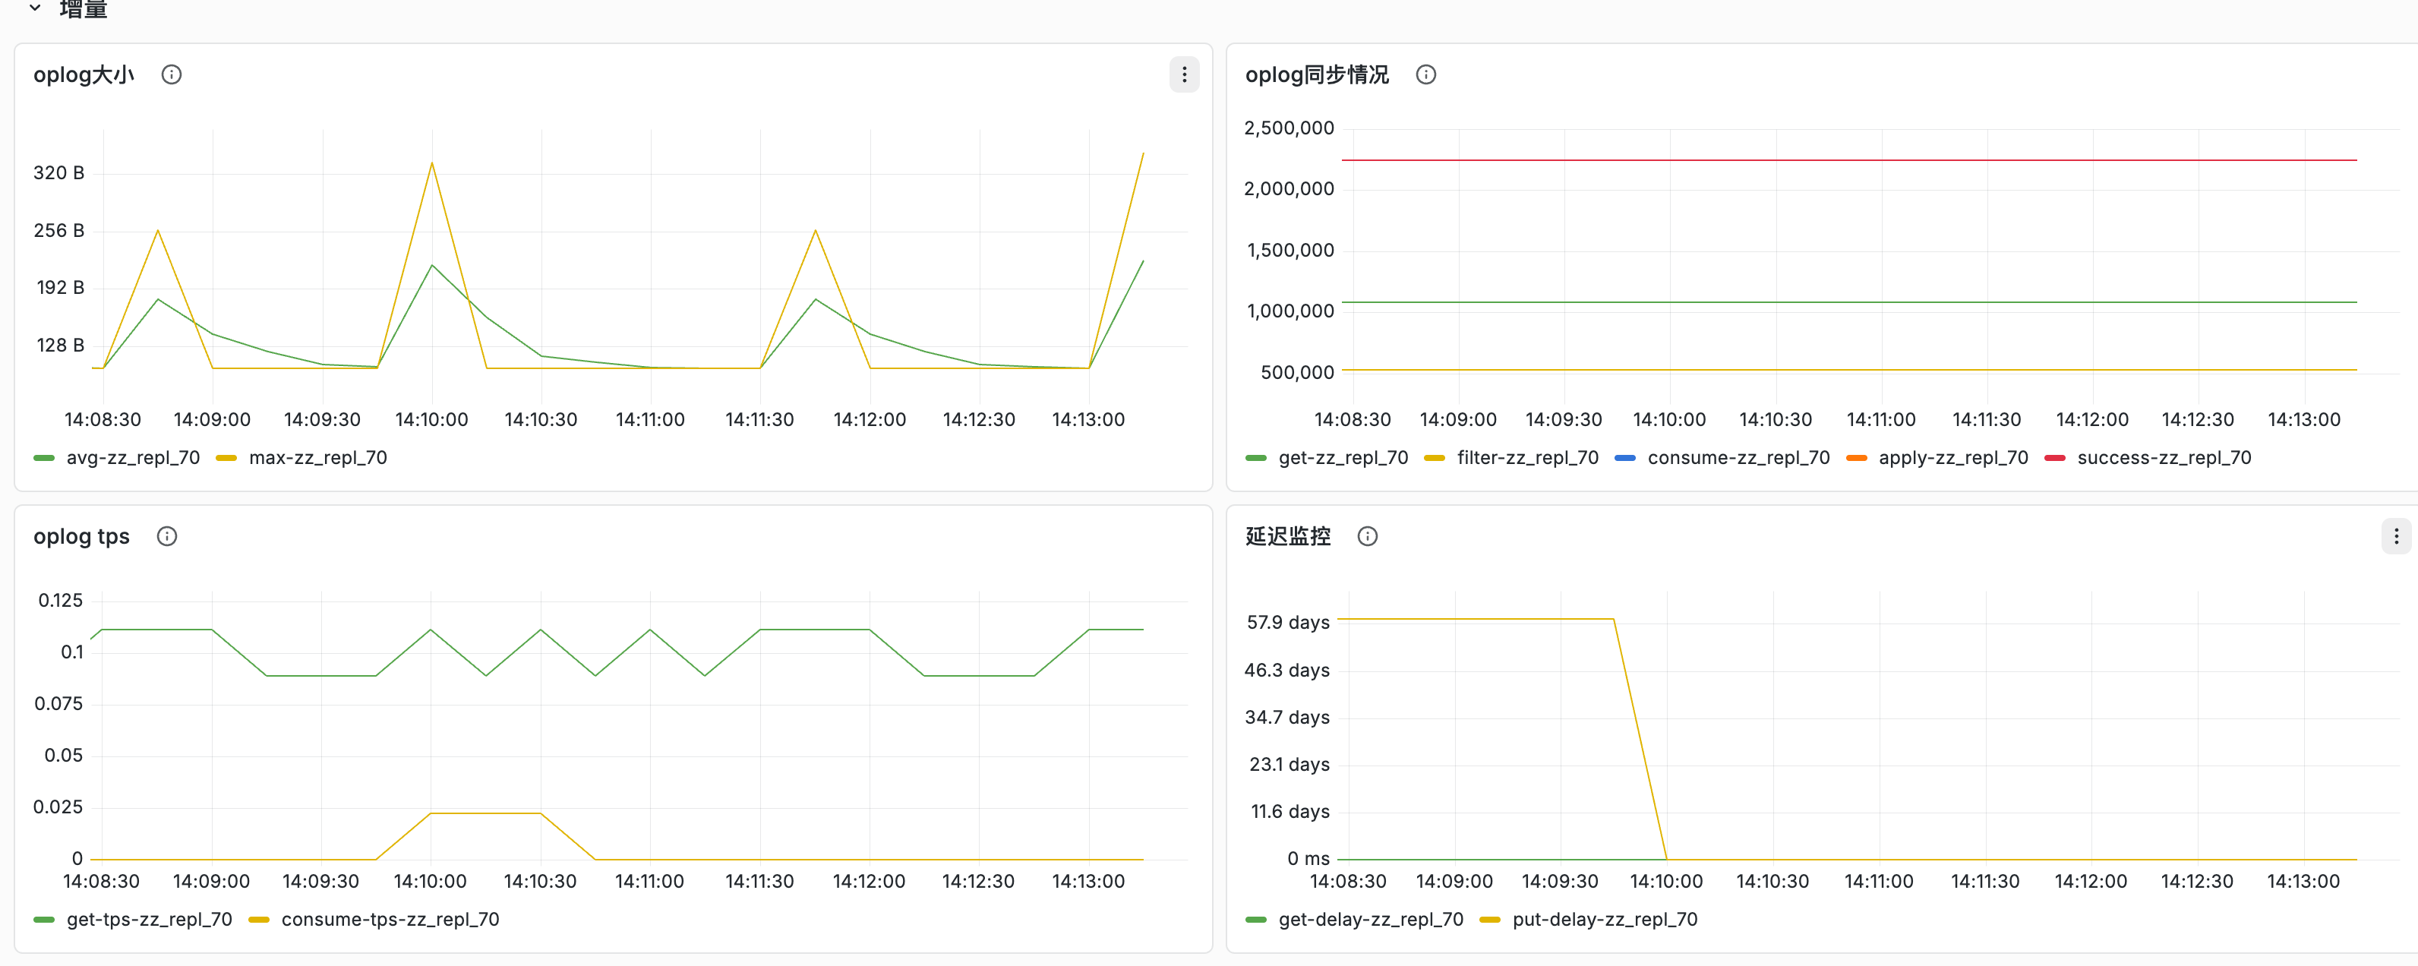Show info tooltip for oplog同步情况 panel
The image size is (2418, 966).
pyautogui.click(x=1425, y=74)
